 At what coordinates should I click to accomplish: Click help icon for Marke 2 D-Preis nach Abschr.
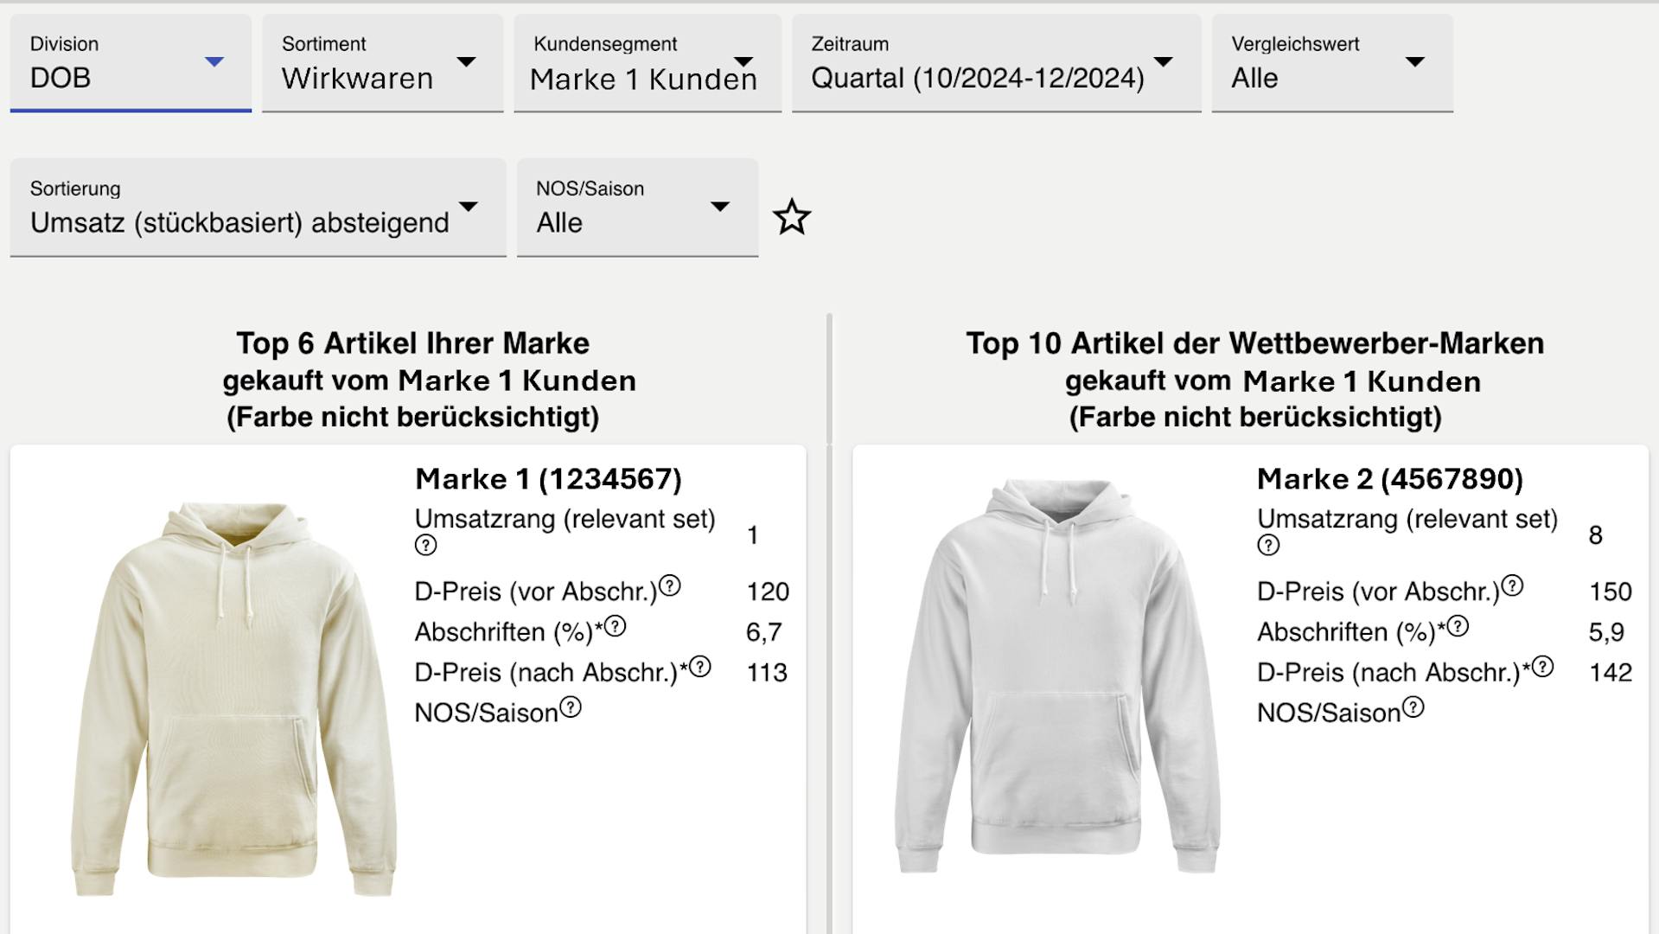pyautogui.click(x=1542, y=667)
